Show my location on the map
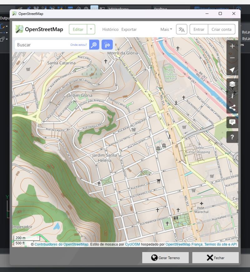 (x=232, y=70)
